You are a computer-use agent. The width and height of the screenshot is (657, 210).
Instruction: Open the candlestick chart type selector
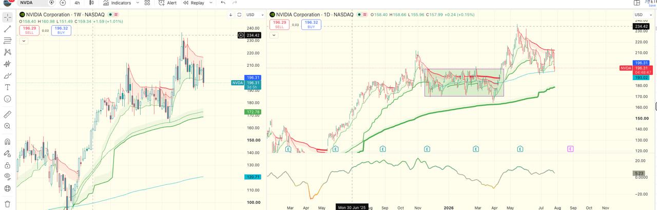[x=92, y=3]
